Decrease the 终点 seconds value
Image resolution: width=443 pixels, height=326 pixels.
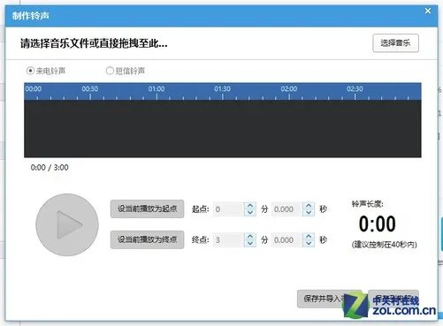(x=309, y=243)
